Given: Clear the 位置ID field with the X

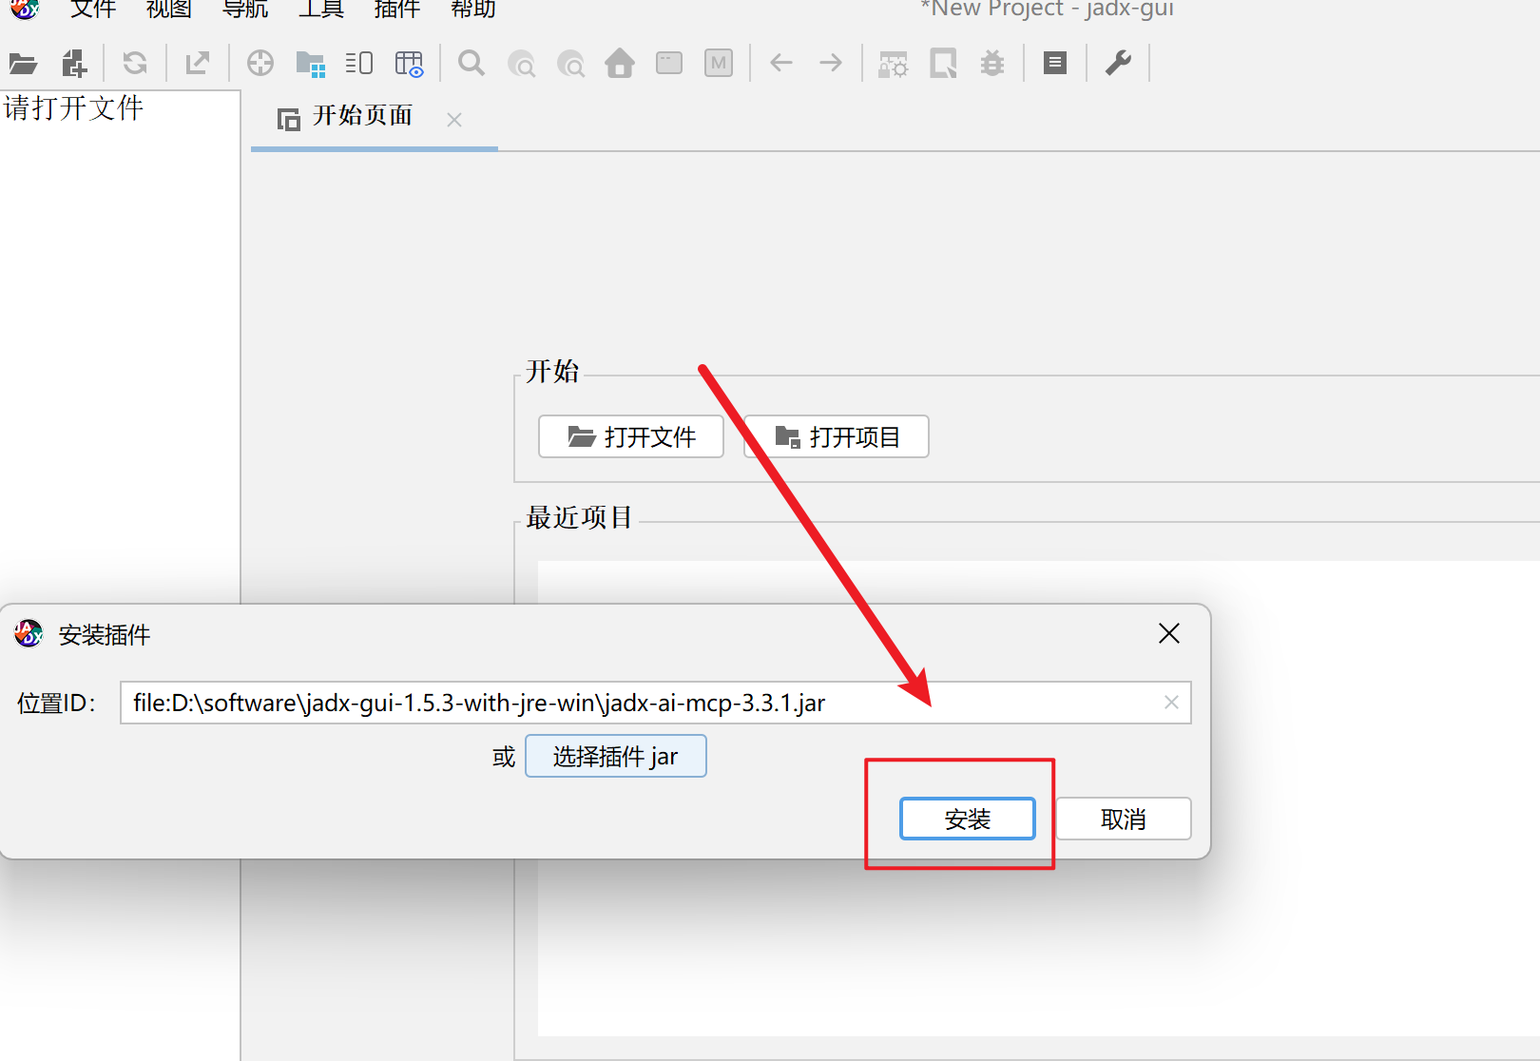Looking at the screenshot, I should tap(1171, 703).
